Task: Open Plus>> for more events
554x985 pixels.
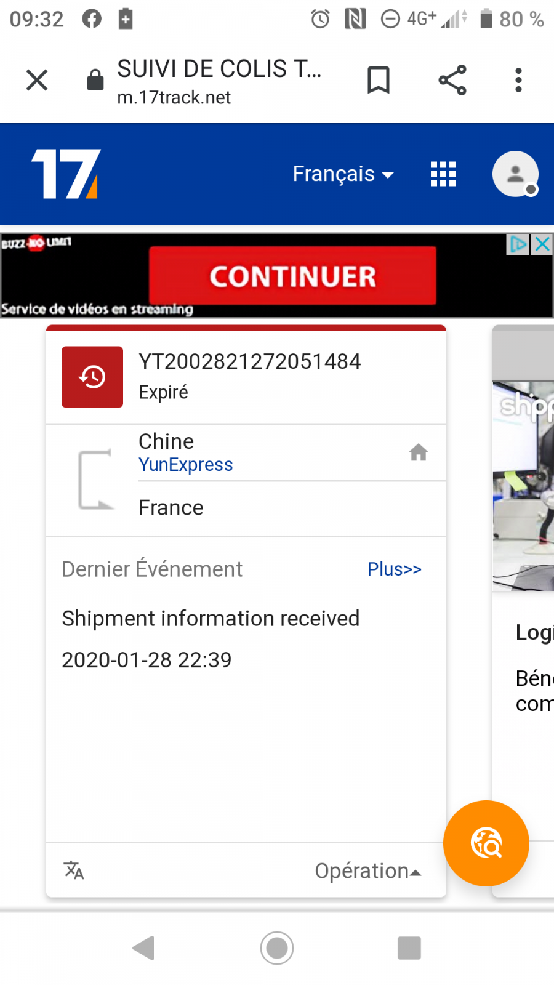Action: point(395,569)
